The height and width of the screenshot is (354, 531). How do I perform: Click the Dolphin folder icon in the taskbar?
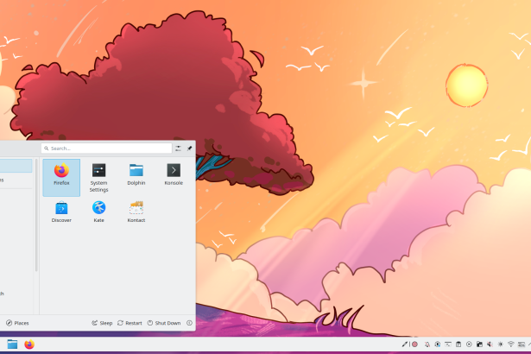pos(12,345)
